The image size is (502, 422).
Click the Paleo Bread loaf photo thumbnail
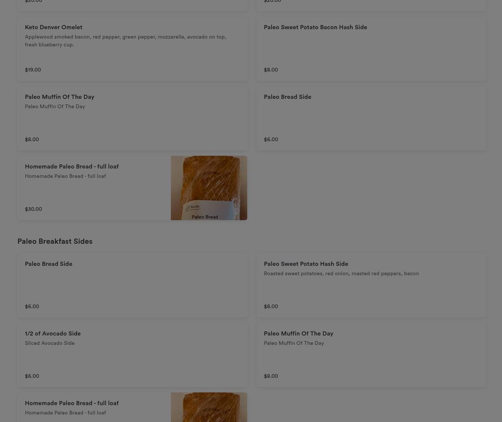[209, 188]
